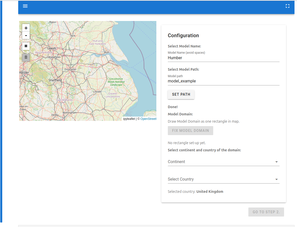Screen dimensions: 297x227
Task: Zoom out on the map
Action: (26, 35)
